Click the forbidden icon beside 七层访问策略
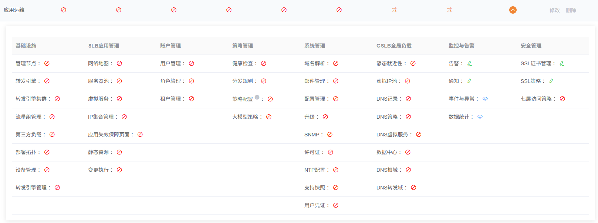The height and width of the screenshot is (223, 598). (x=562, y=99)
